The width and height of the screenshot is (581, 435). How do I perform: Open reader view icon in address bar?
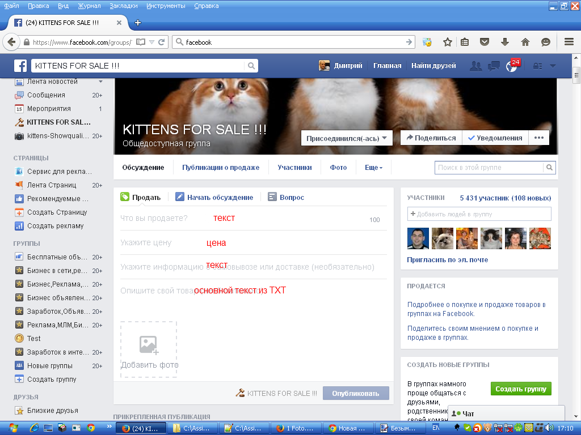(x=141, y=42)
